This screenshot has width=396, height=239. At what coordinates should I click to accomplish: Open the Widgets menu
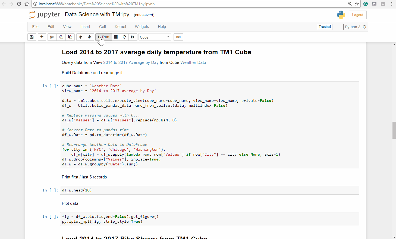pos(142,27)
